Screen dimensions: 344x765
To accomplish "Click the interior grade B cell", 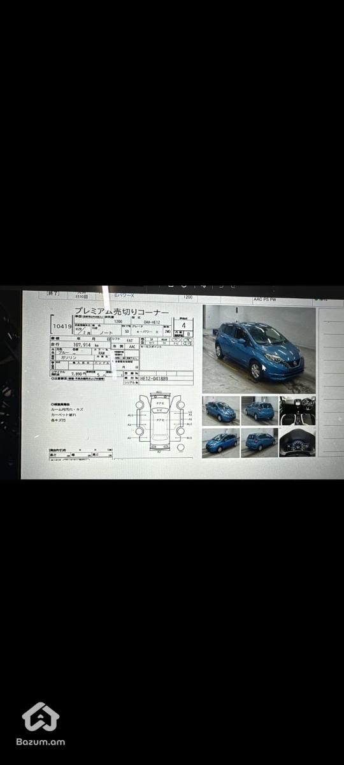I will [188, 334].
